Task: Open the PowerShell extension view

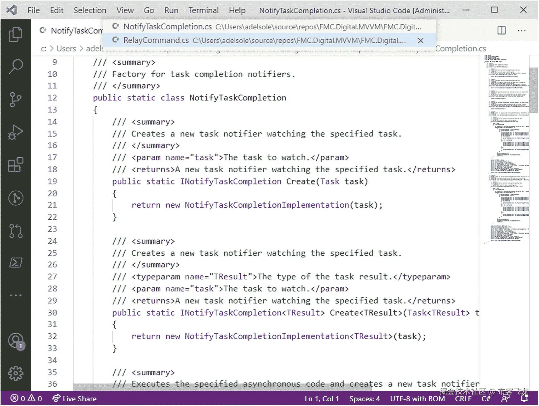Action: (15, 263)
